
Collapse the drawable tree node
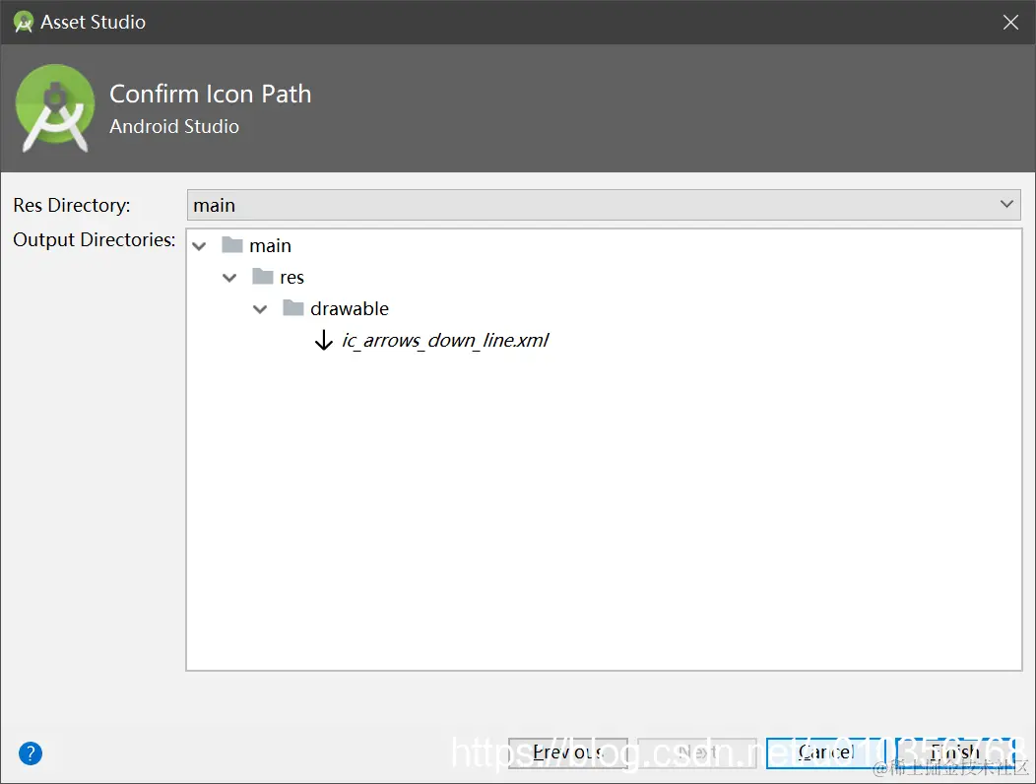point(260,308)
